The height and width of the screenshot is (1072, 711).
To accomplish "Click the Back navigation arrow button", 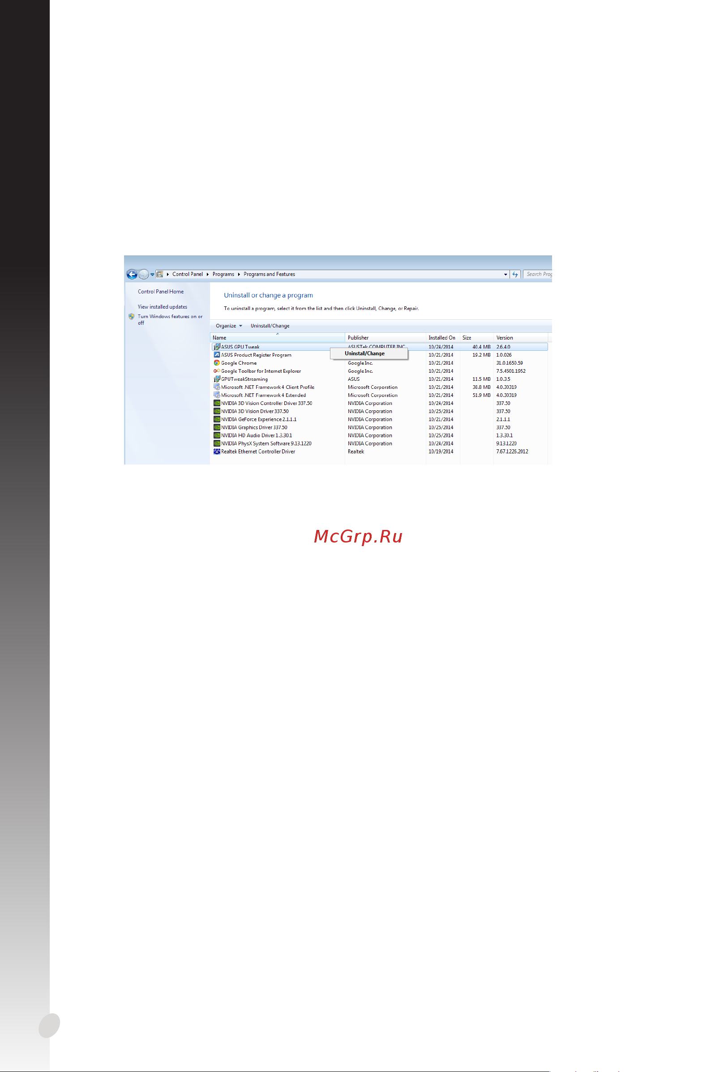I will tap(132, 274).
